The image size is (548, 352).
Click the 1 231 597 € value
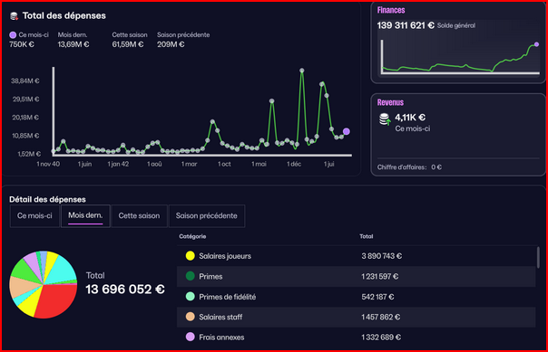380,276
